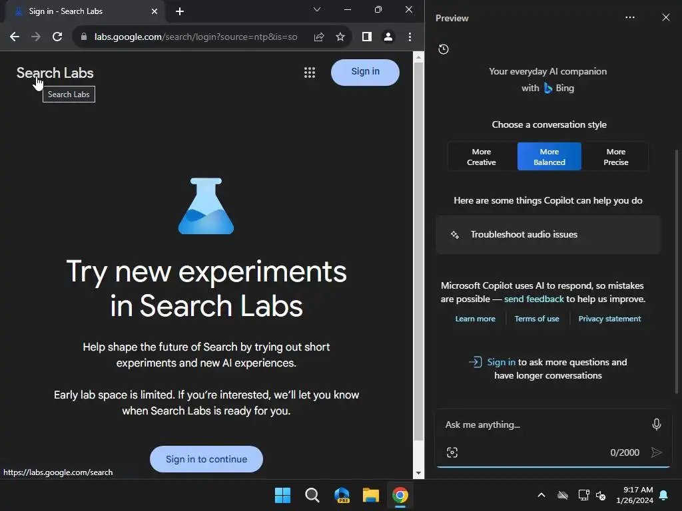Click the muted volume tray icon
Image resolution: width=682 pixels, height=511 pixels.
601,495
